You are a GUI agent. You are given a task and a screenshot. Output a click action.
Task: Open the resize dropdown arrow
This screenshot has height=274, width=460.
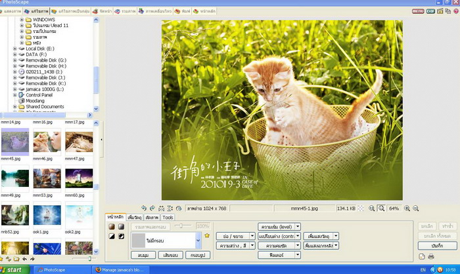(x=252, y=236)
